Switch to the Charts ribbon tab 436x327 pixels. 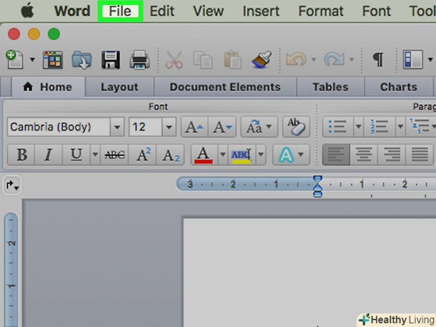point(399,87)
